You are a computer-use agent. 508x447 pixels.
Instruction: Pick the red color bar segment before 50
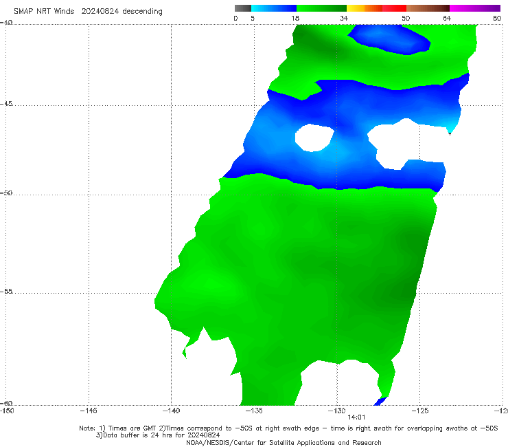click(x=394, y=8)
